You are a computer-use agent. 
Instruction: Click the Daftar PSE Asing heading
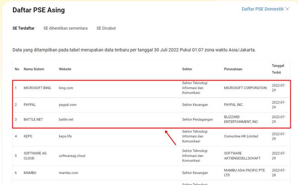click(39, 10)
